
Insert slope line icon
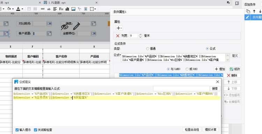(80, 9)
